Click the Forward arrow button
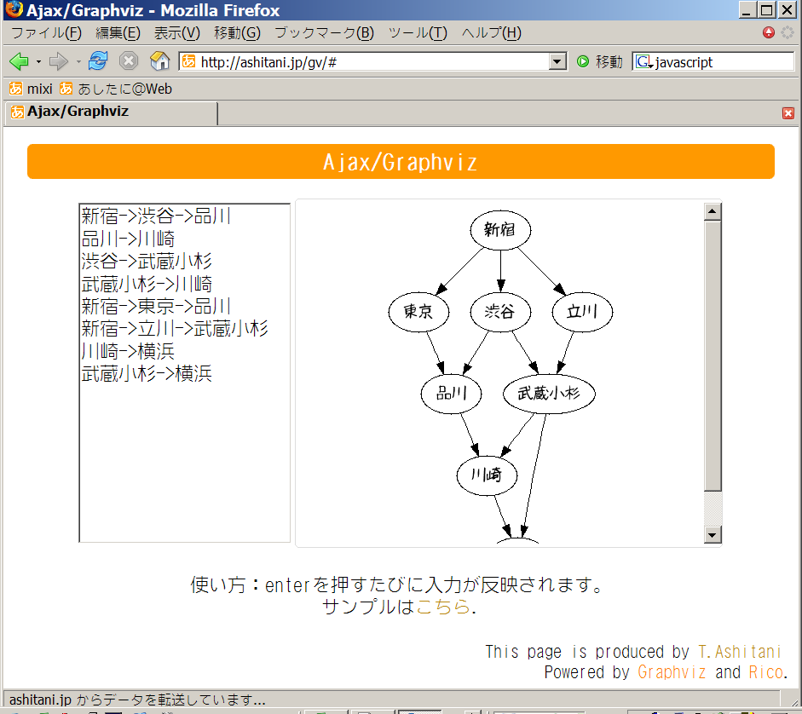The height and width of the screenshot is (714, 802). coord(58,62)
